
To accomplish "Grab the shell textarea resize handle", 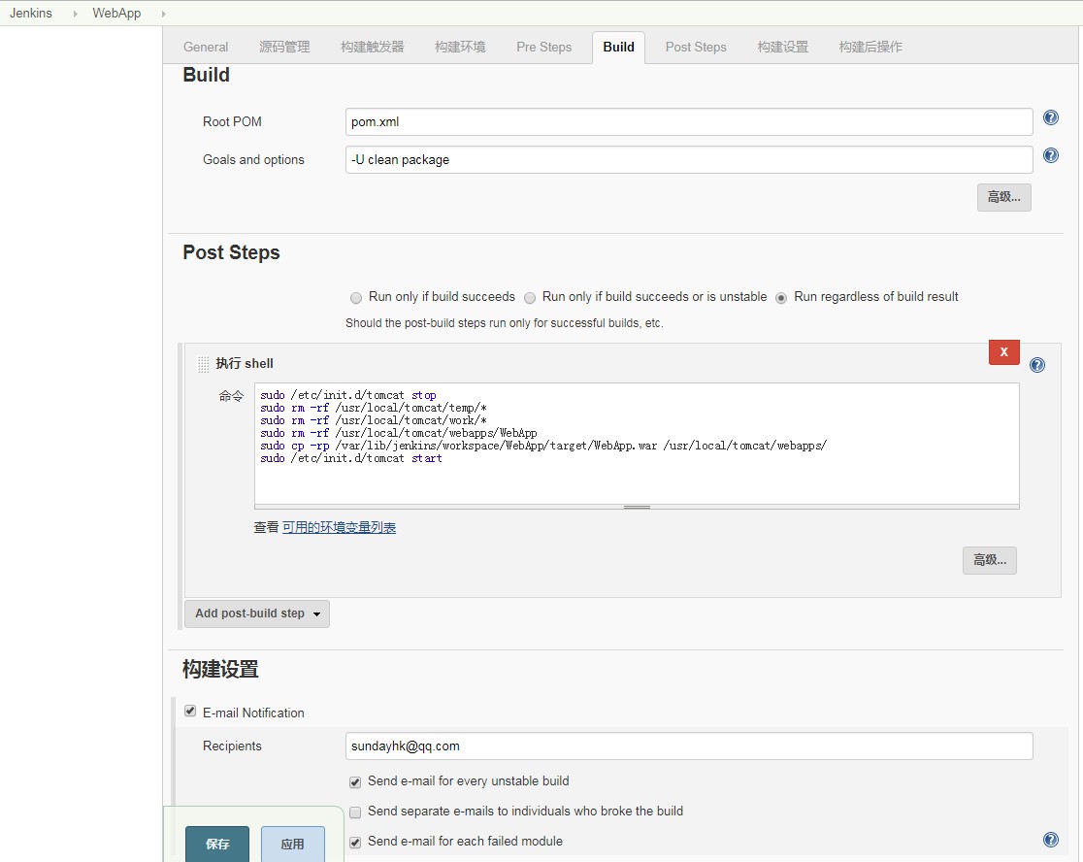I will tap(637, 507).
